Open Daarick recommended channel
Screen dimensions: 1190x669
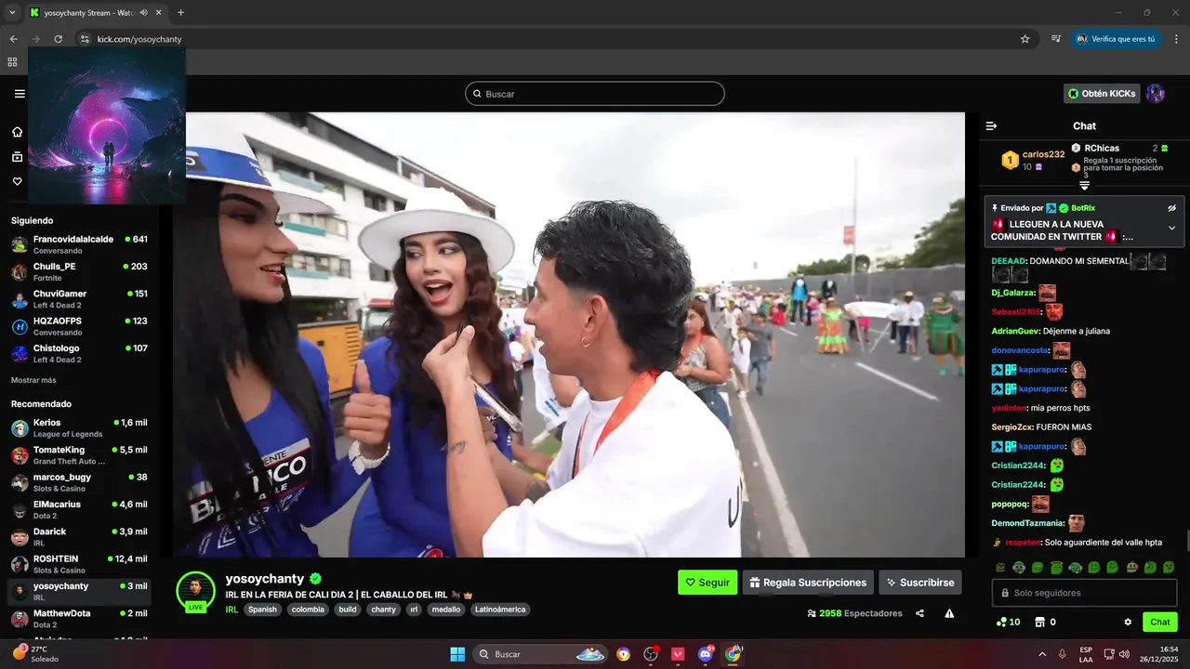click(x=79, y=537)
